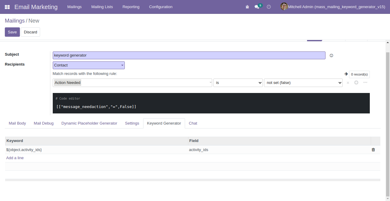Image resolution: width=390 pixels, height=201 pixels.
Task: Sort by the Keyword column header
Action: (96, 141)
